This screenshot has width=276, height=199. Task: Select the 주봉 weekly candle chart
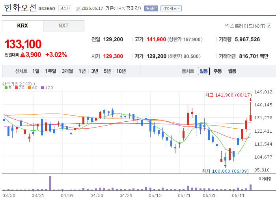218,71
